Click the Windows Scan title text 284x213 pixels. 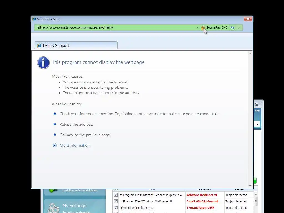click(49, 19)
